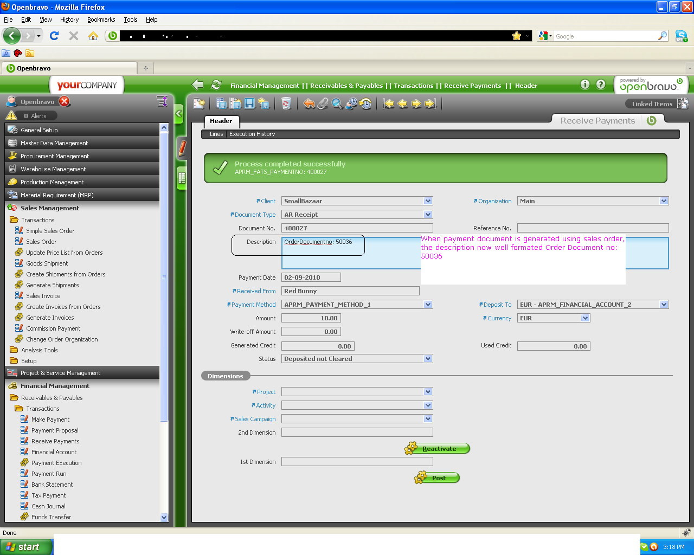This screenshot has height=555, width=694.
Task: Open attachments with the paperclip icon
Action: click(x=323, y=104)
